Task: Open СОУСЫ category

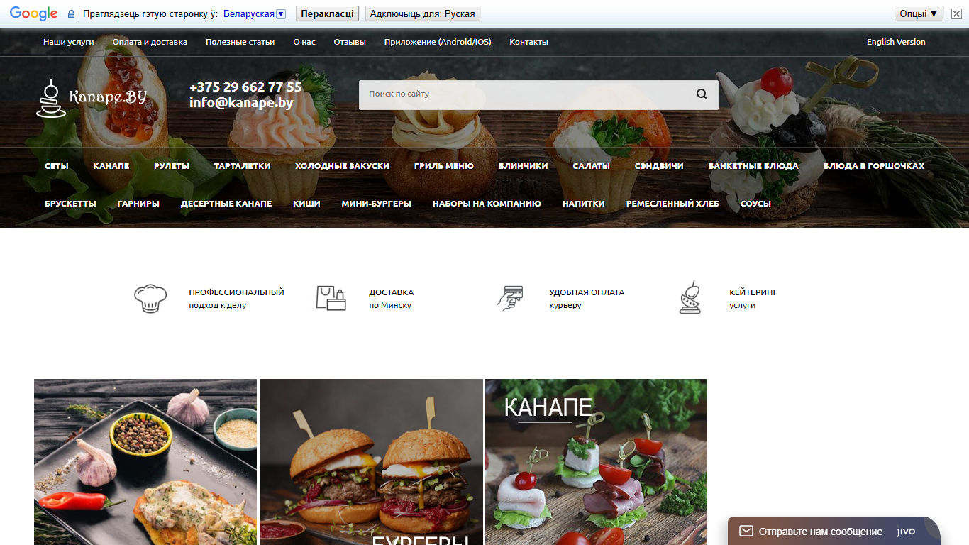Action: (x=755, y=204)
